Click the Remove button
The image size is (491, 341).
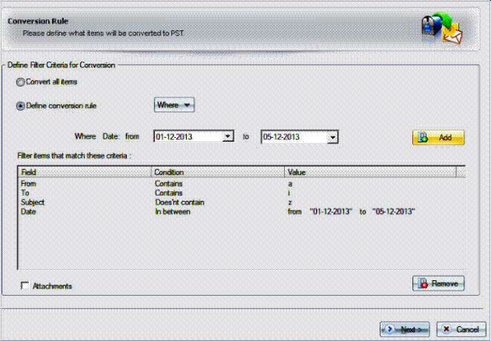[438, 283]
